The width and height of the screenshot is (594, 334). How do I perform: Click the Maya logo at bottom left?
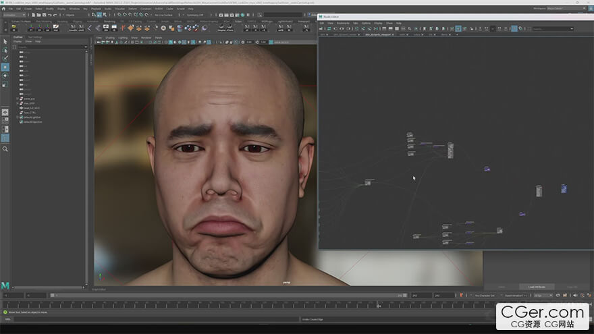(x=5, y=286)
